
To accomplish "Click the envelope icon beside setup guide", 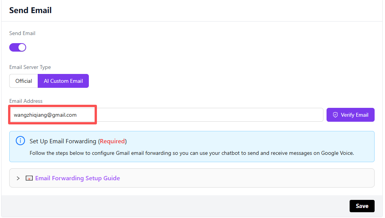I will 29,178.
